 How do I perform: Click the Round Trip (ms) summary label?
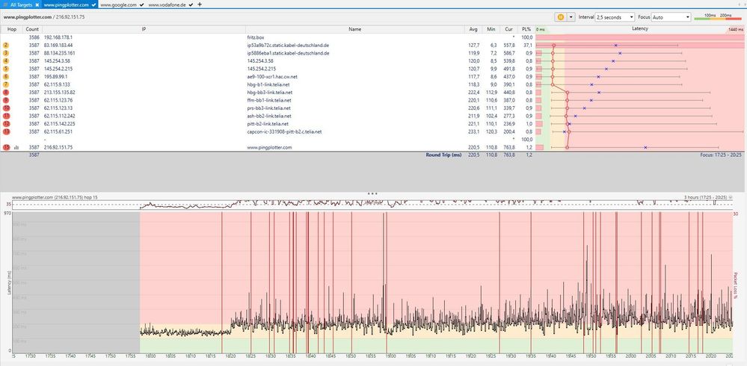click(444, 155)
